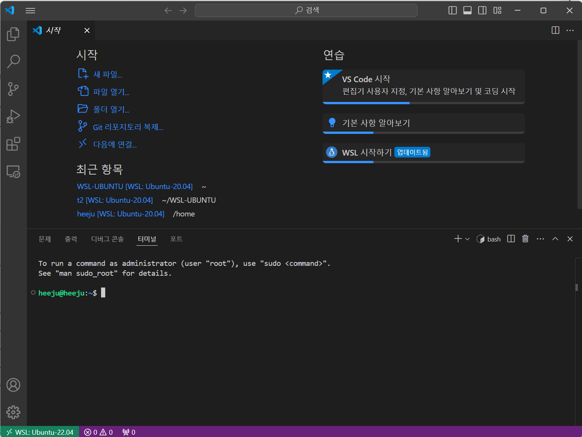The image size is (582, 437).
Task: Toggle the secondary side bar layout icon
Action: [482, 11]
